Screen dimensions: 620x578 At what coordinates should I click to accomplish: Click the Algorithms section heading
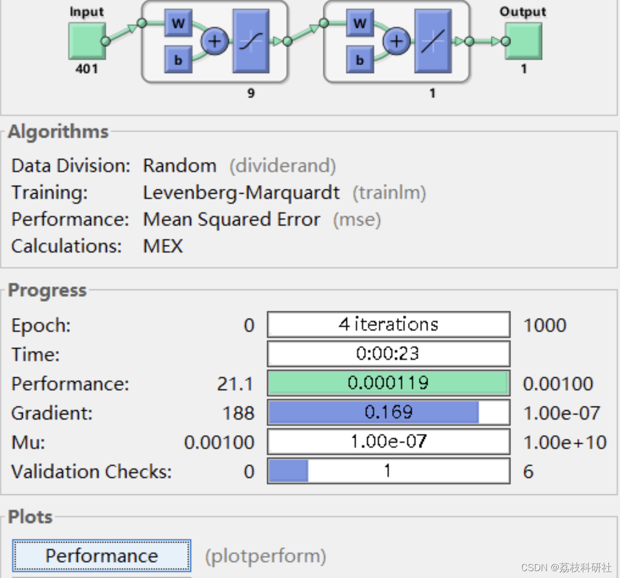(58, 131)
